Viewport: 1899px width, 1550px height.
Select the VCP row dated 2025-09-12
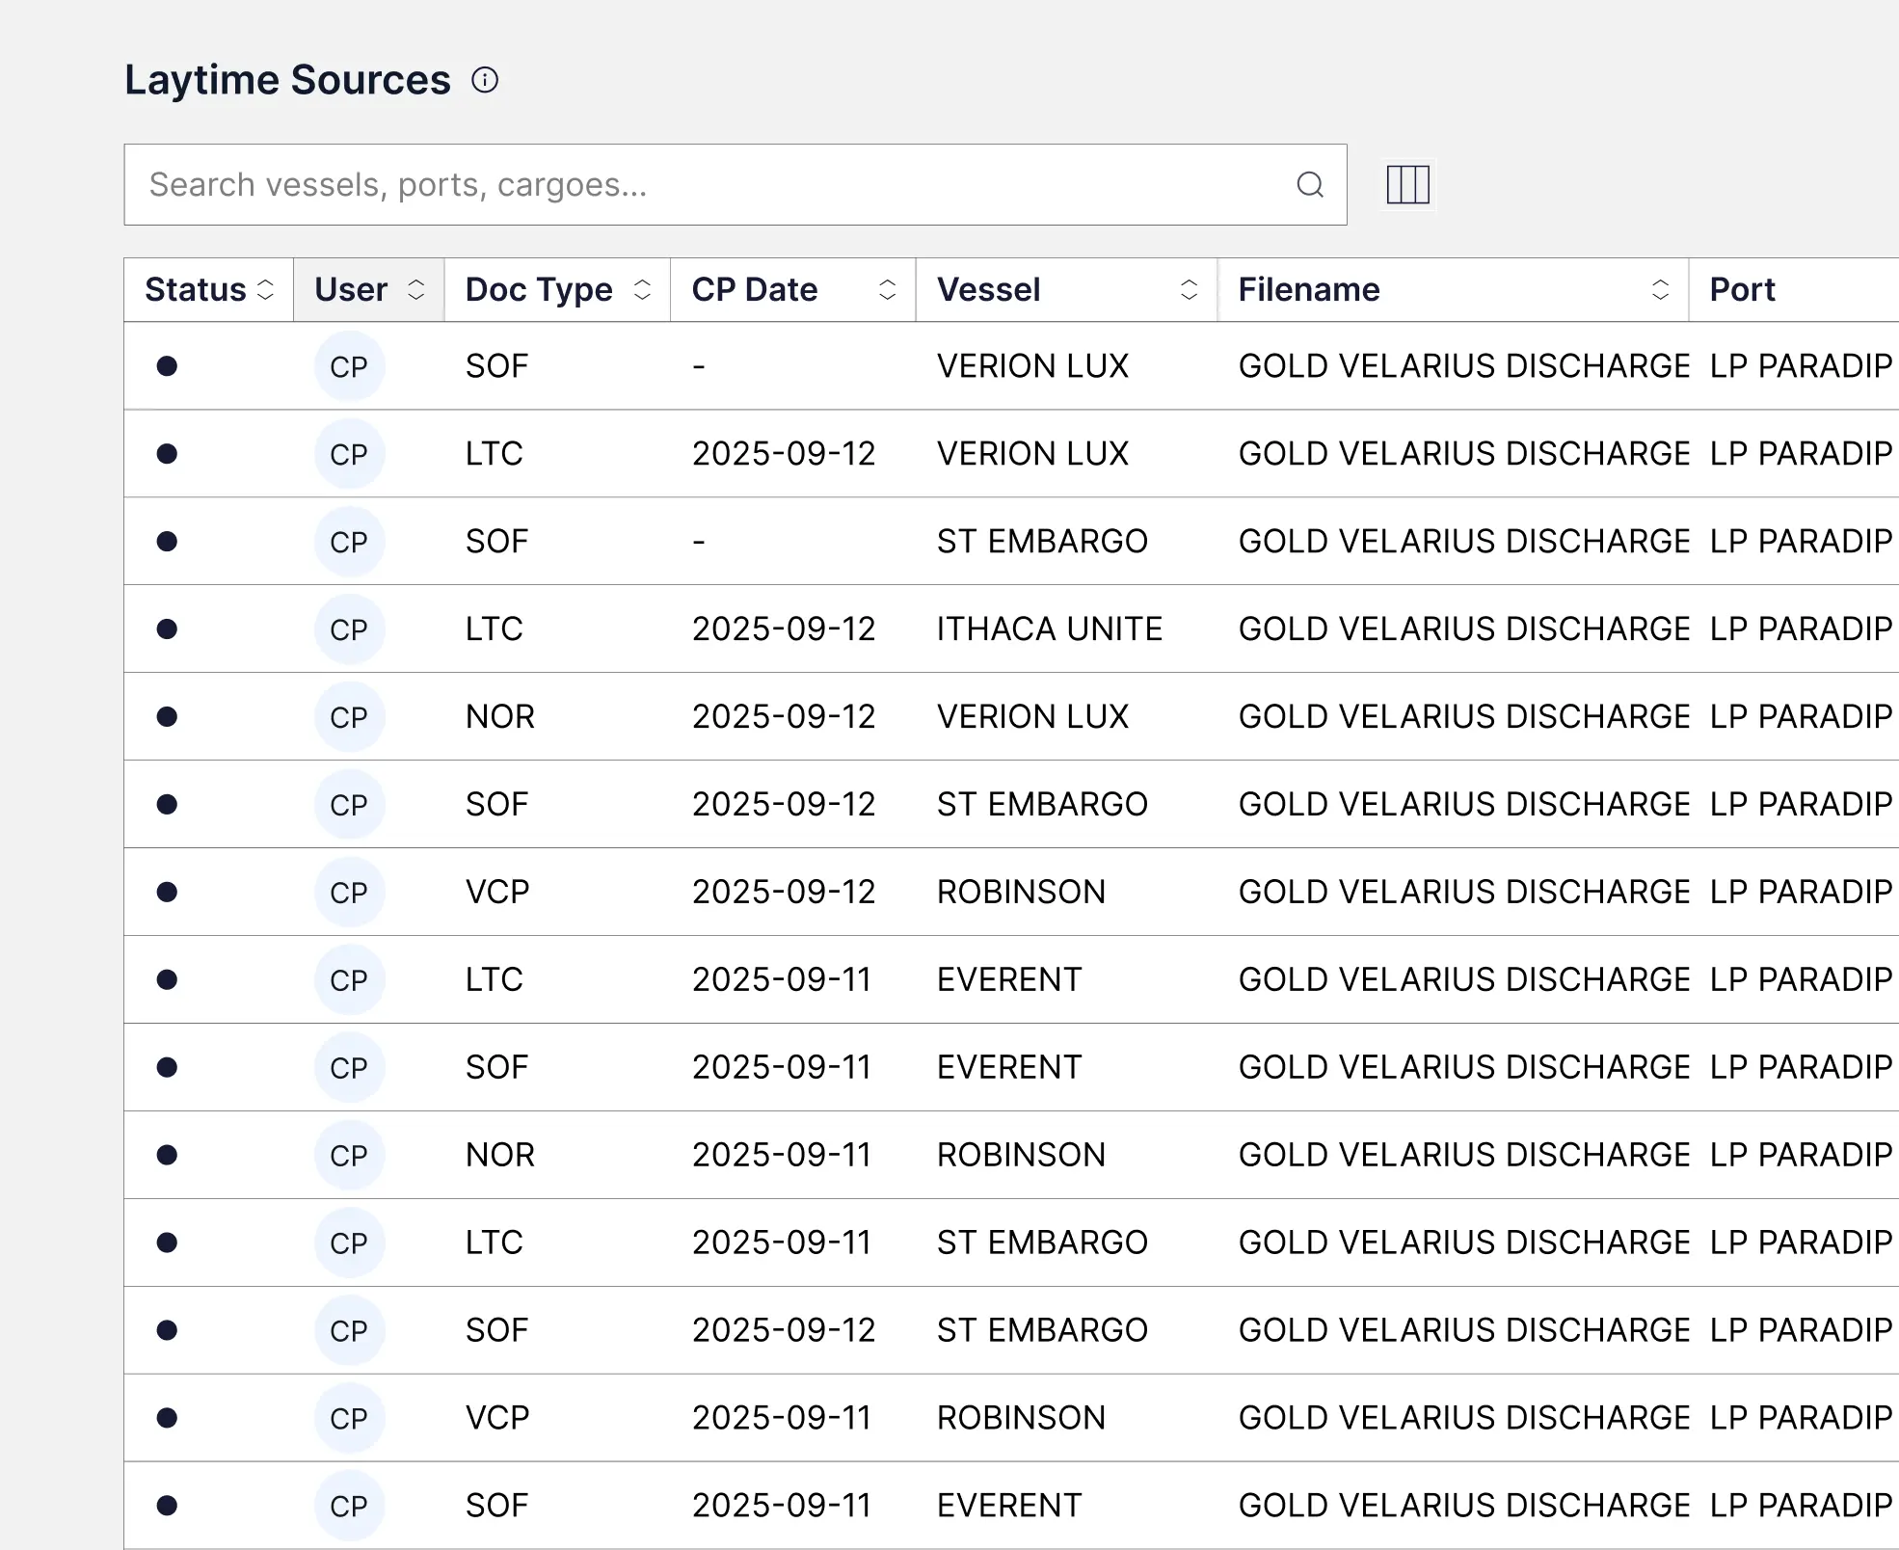(497, 893)
